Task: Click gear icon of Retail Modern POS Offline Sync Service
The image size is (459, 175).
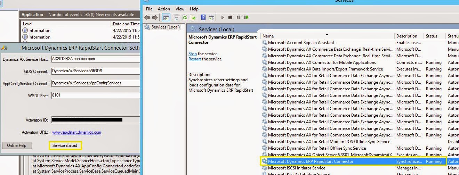Action: 265,142
